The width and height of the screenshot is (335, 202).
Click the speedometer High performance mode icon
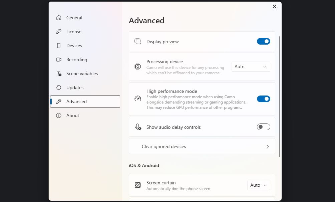pos(138,99)
